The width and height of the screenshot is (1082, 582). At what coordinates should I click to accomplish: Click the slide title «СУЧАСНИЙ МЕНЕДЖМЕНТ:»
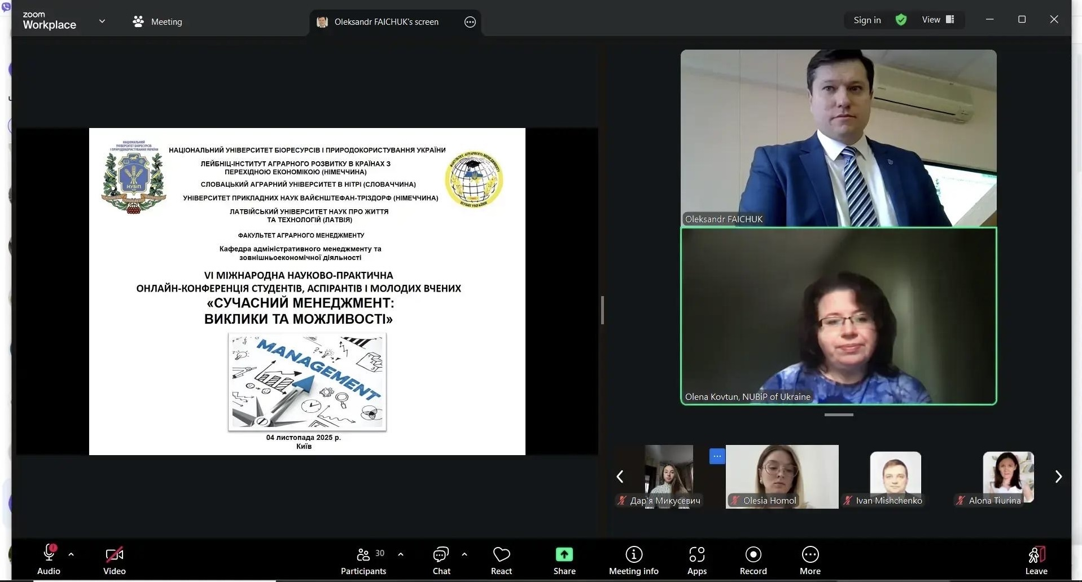point(300,303)
